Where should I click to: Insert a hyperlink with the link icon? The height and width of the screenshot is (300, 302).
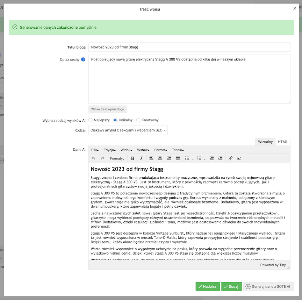230,158
